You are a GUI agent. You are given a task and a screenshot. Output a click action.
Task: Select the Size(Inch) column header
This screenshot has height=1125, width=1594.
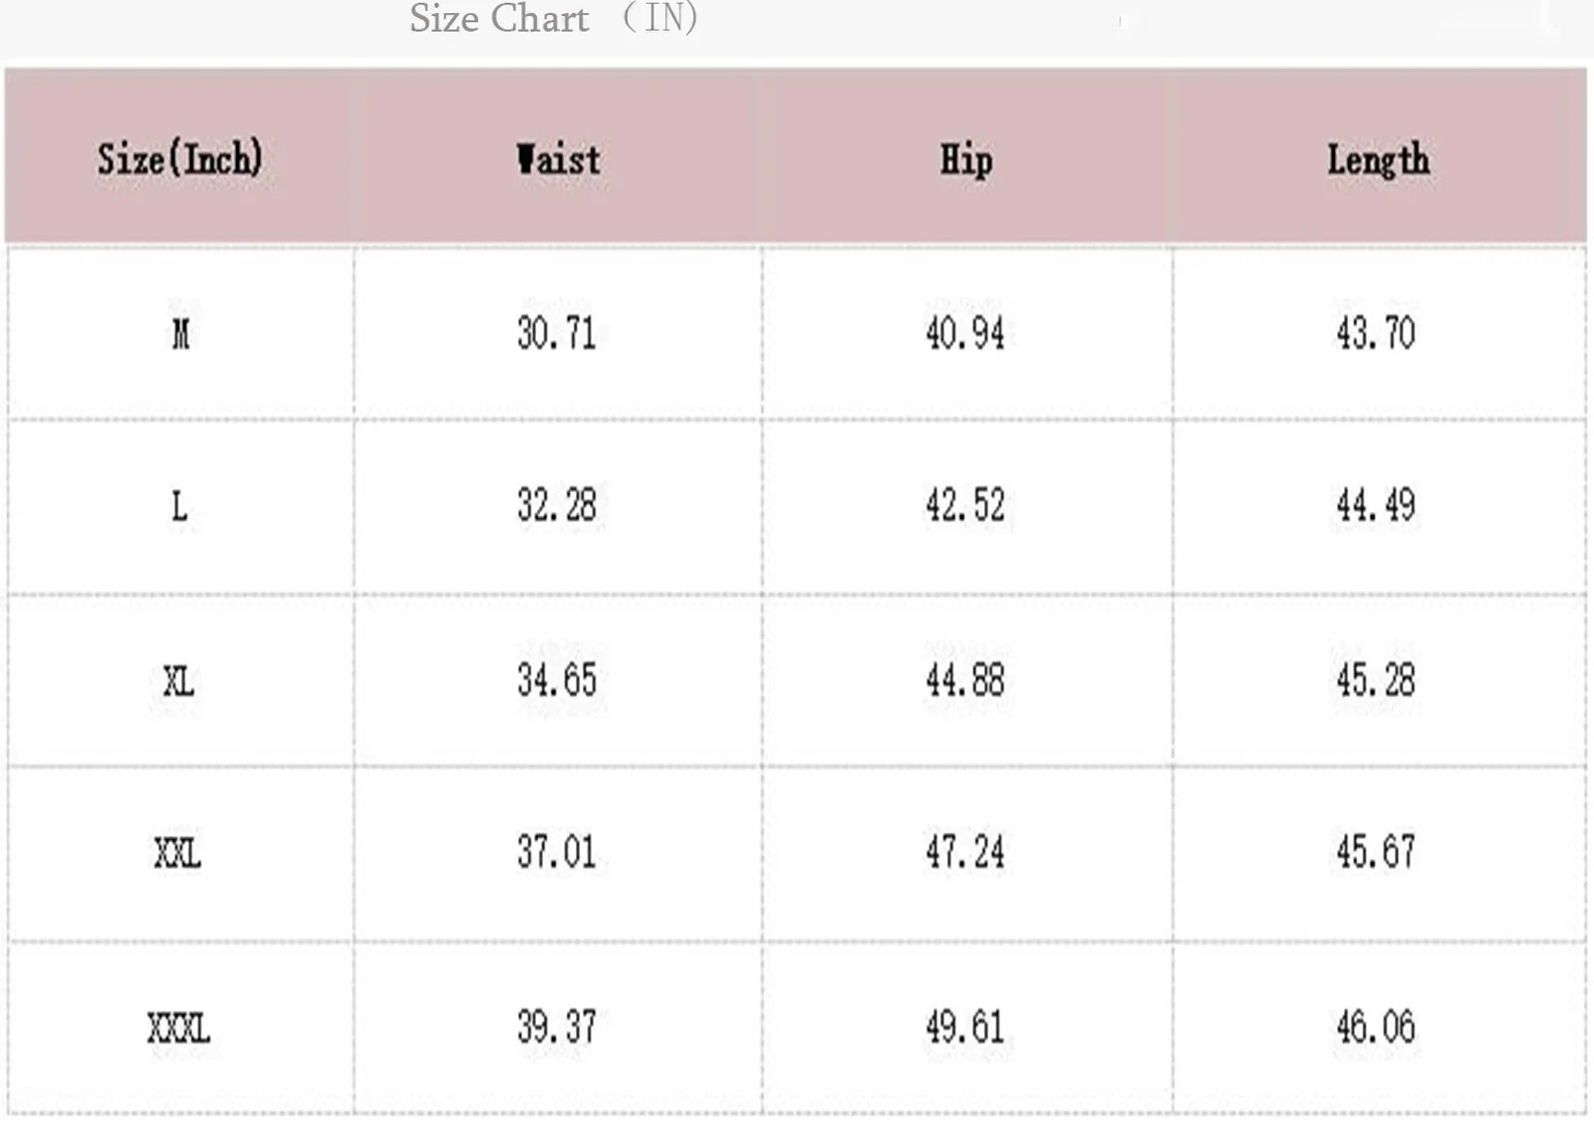tap(180, 158)
